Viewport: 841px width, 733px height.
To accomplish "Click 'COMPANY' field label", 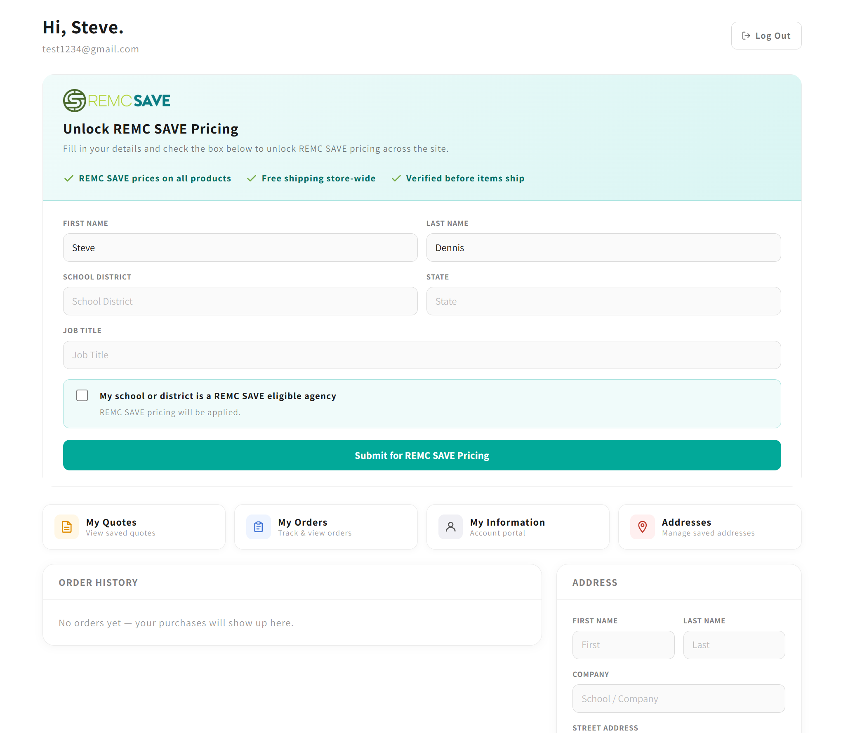I will pyautogui.click(x=591, y=674).
